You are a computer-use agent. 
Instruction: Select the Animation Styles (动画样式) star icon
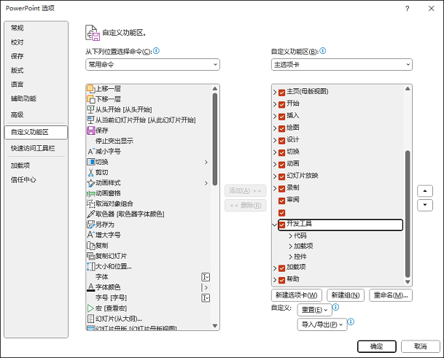pos(90,183)
